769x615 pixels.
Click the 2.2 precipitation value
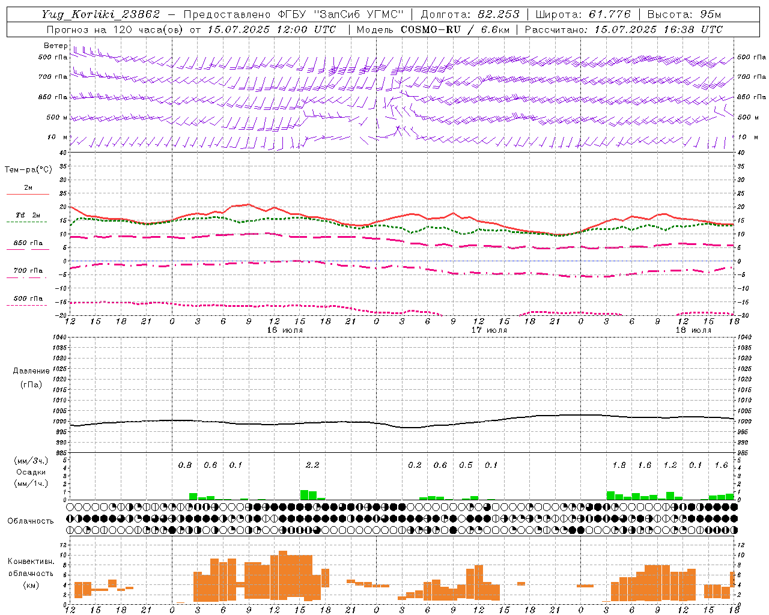[x=312, y=465]
